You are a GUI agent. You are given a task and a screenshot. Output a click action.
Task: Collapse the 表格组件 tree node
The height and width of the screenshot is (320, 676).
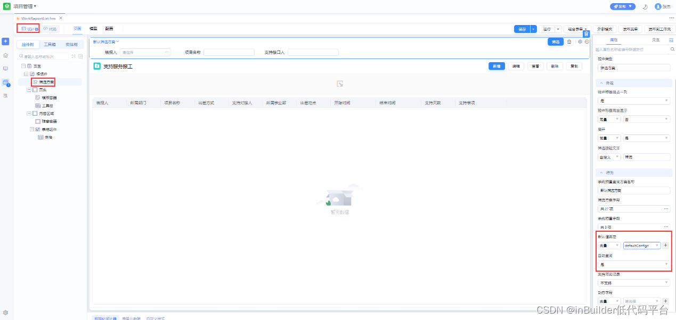tap(32, 129)
